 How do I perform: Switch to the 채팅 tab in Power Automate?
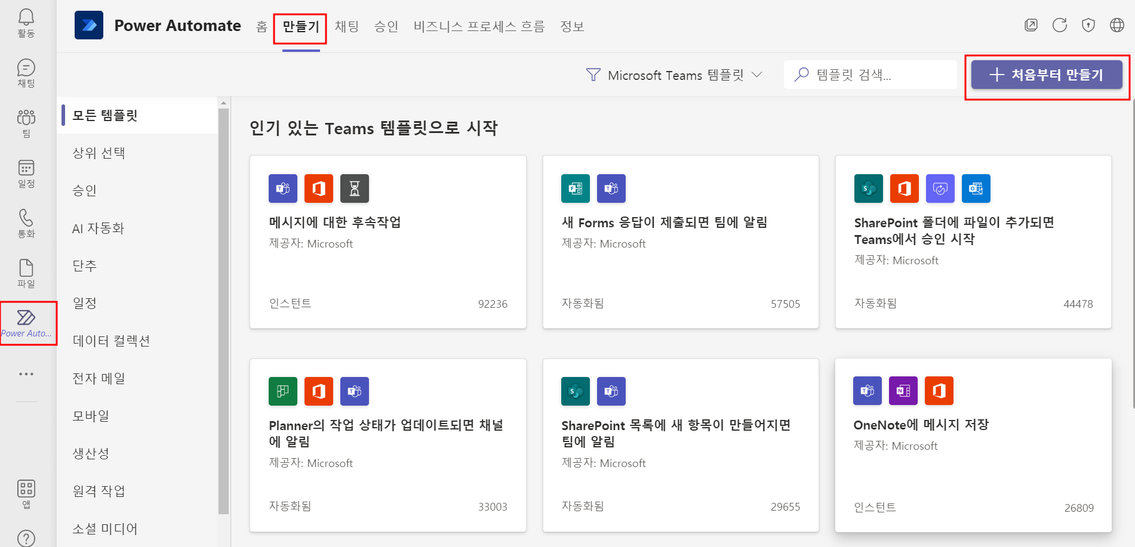347,26
